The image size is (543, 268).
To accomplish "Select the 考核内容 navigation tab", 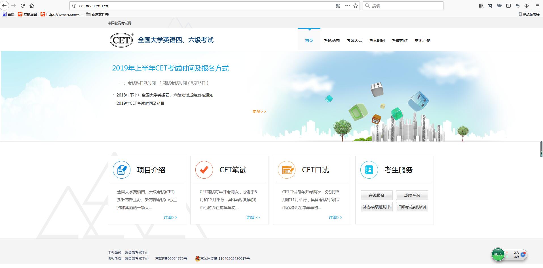I will coord(400,40).
